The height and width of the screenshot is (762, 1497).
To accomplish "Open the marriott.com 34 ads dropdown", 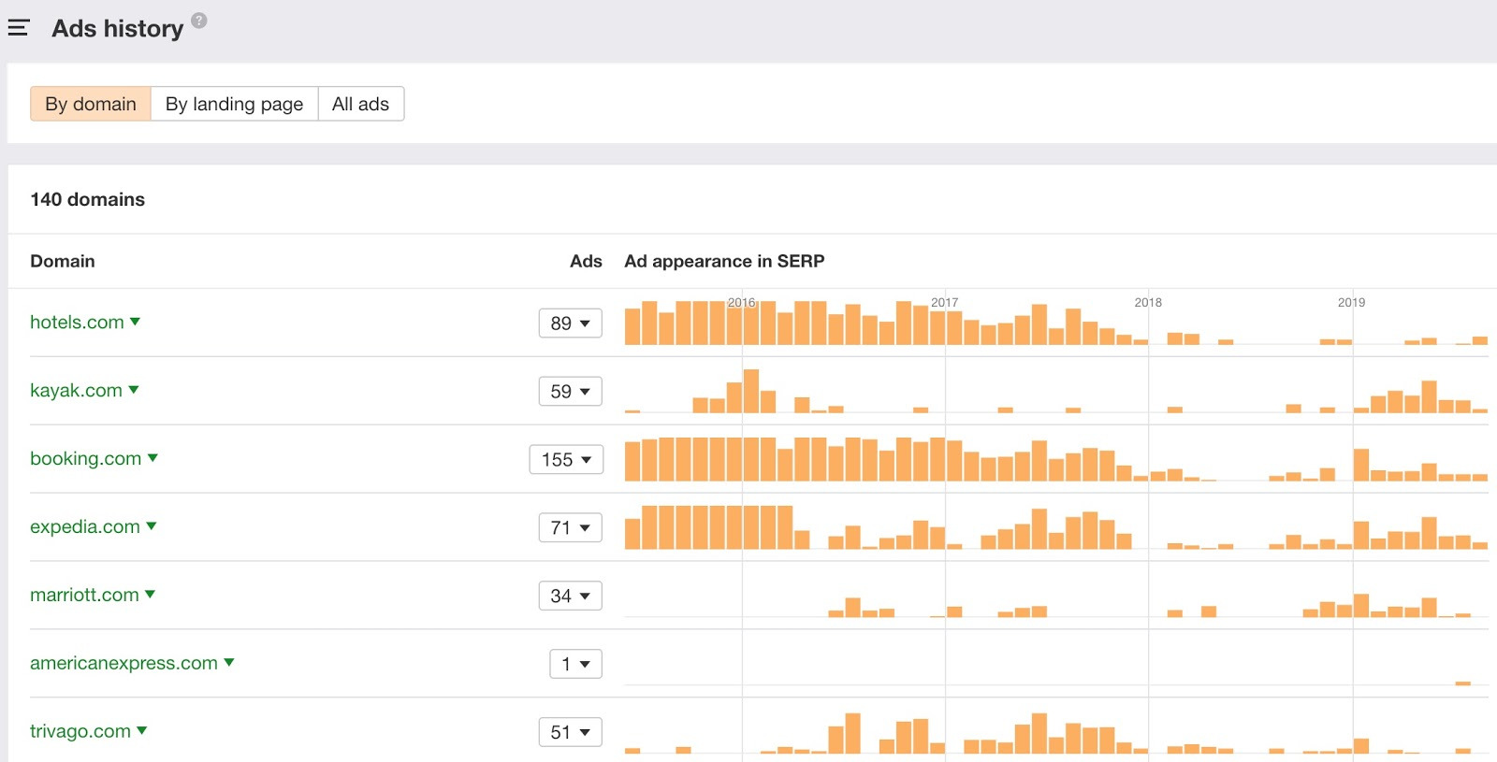I will click(x=570, y=597).
